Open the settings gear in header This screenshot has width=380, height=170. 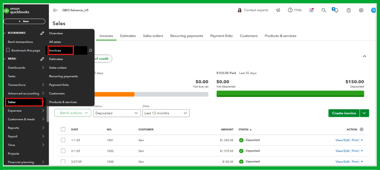tap(361, 10)
